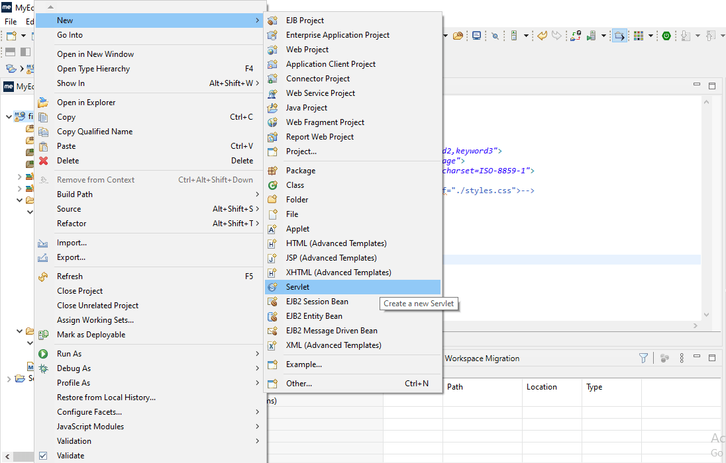Viewport: 726px width, 463px height.
Task: Choose Assign Working Sets...
Action: click(149, 320)
